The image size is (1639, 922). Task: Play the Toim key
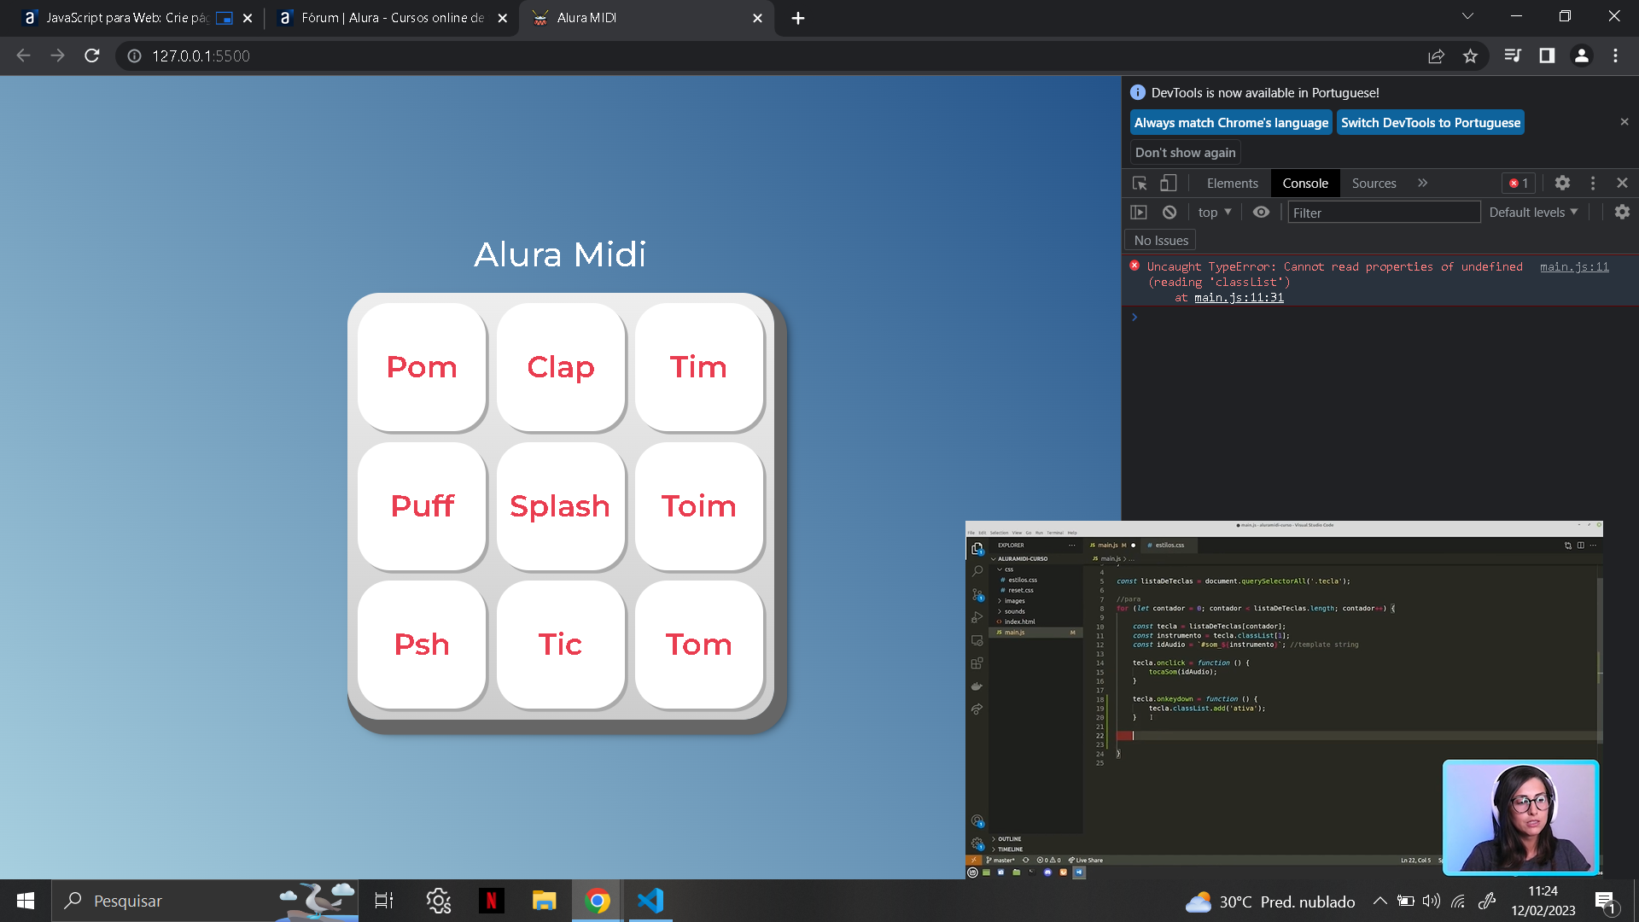click(699, 506)
